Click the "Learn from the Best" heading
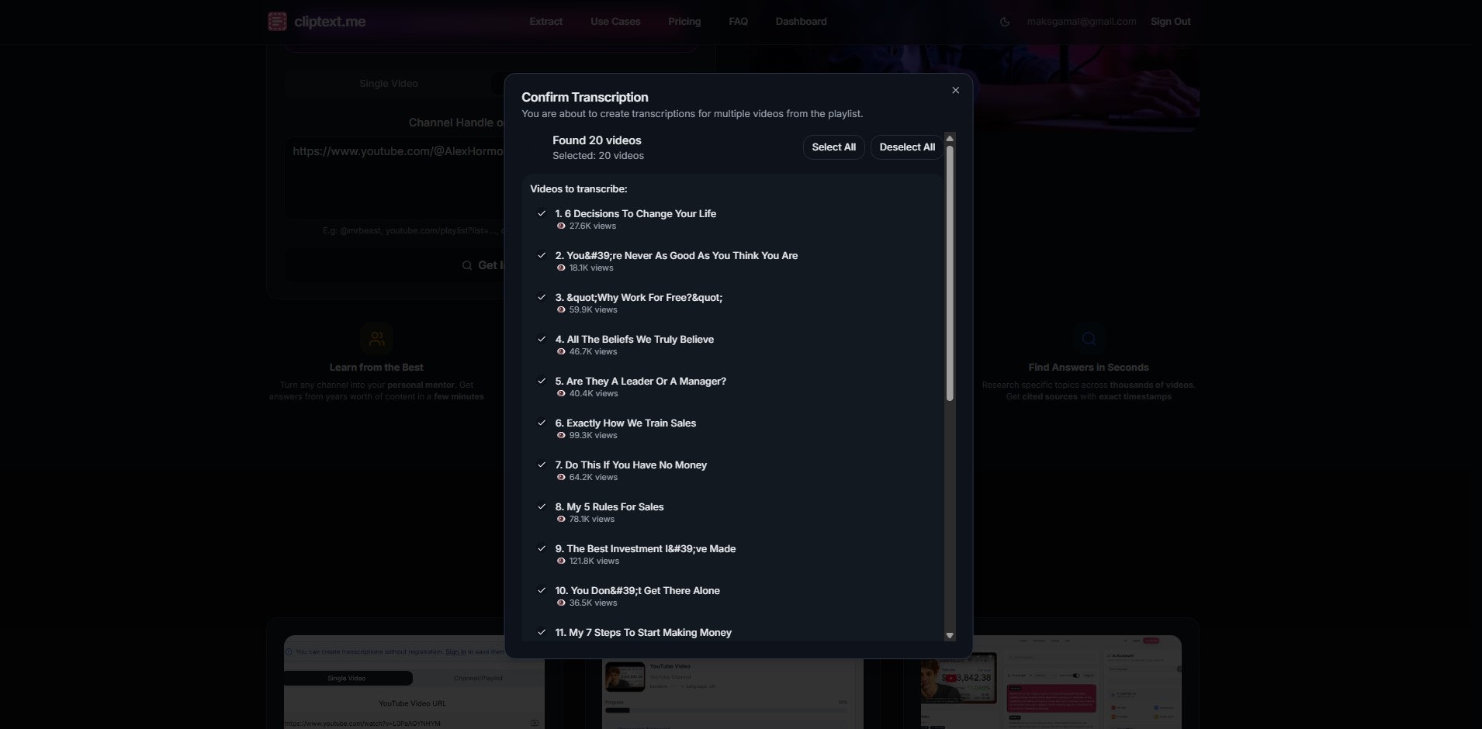Image resolution: width=1482 pixels, height=729 pixels. [x=376, y=368]
